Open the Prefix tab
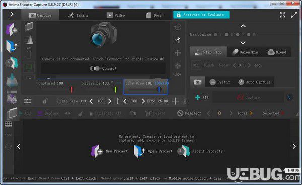Image resolution: width=302 pixels, height=185 pixels. tap(219, 82)
